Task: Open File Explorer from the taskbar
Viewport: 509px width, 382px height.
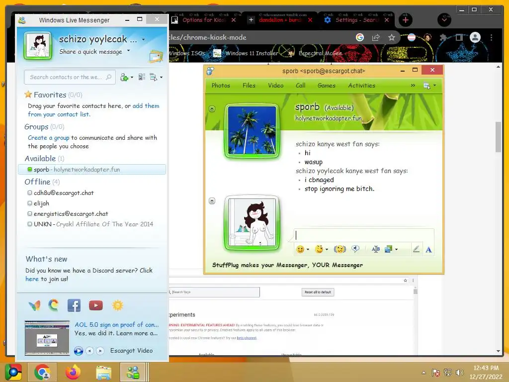Action: 103,372
